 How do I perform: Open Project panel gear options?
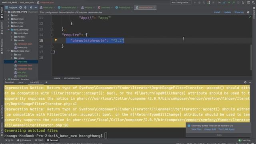(31, 8)
